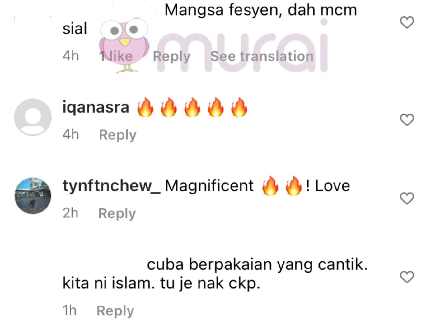Reply to tynftnchew_'s comment
Screen dimensions: 440x336
click(x=117, y=213)
